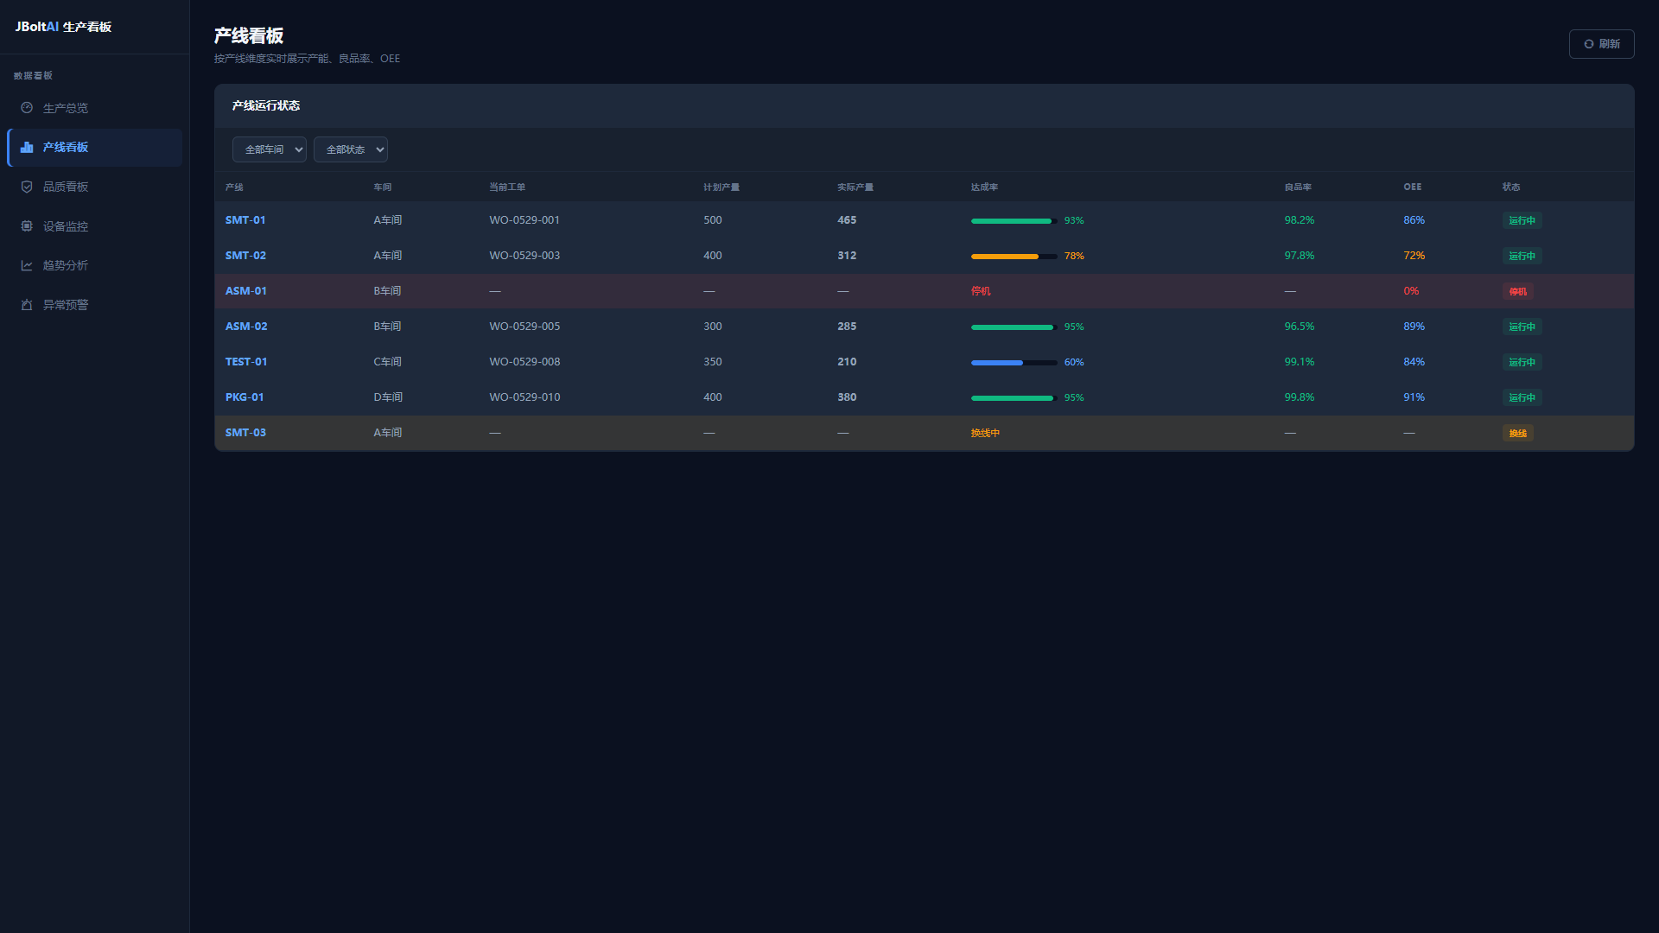Click OEE value 72% for SMT-02
This screenshot has height=933, width=1659.
(x=1414, y=256)
